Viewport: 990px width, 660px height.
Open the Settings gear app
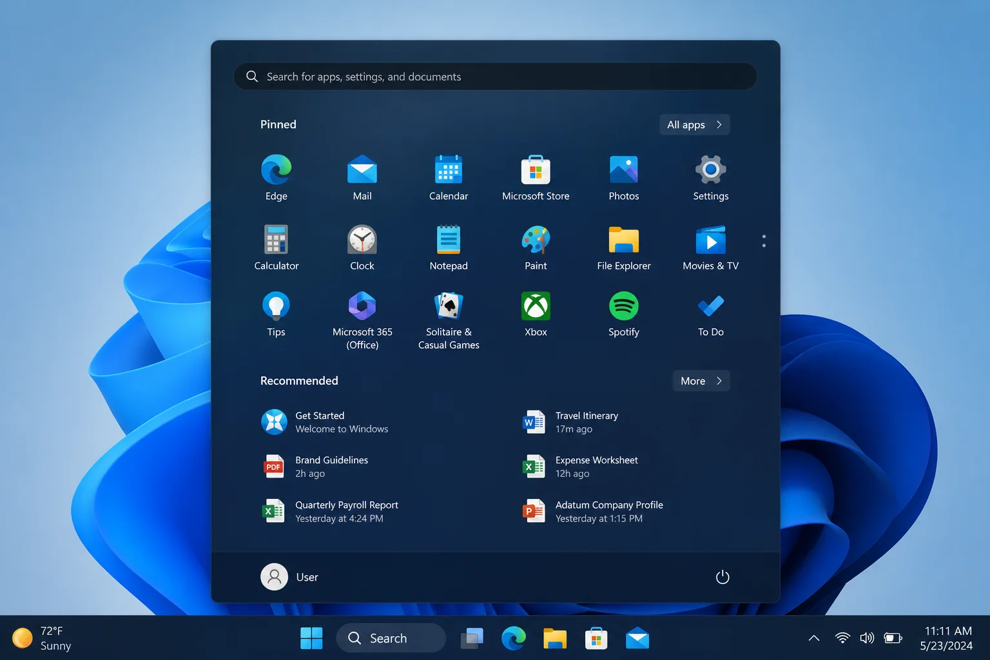tap(710, 178)
